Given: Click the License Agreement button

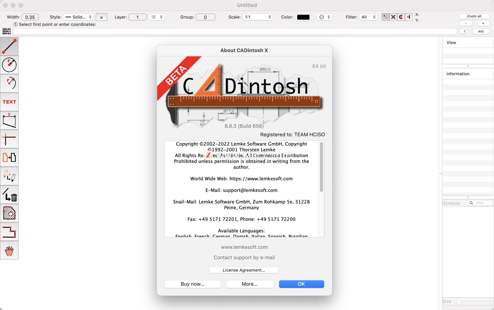Looking at the screenshot, I should 244,270.
